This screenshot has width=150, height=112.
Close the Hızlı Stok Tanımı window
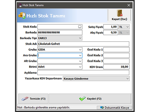click(x=129, y=5)
